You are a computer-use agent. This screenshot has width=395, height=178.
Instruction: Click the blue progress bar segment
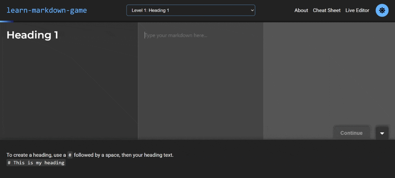point(6,21)
